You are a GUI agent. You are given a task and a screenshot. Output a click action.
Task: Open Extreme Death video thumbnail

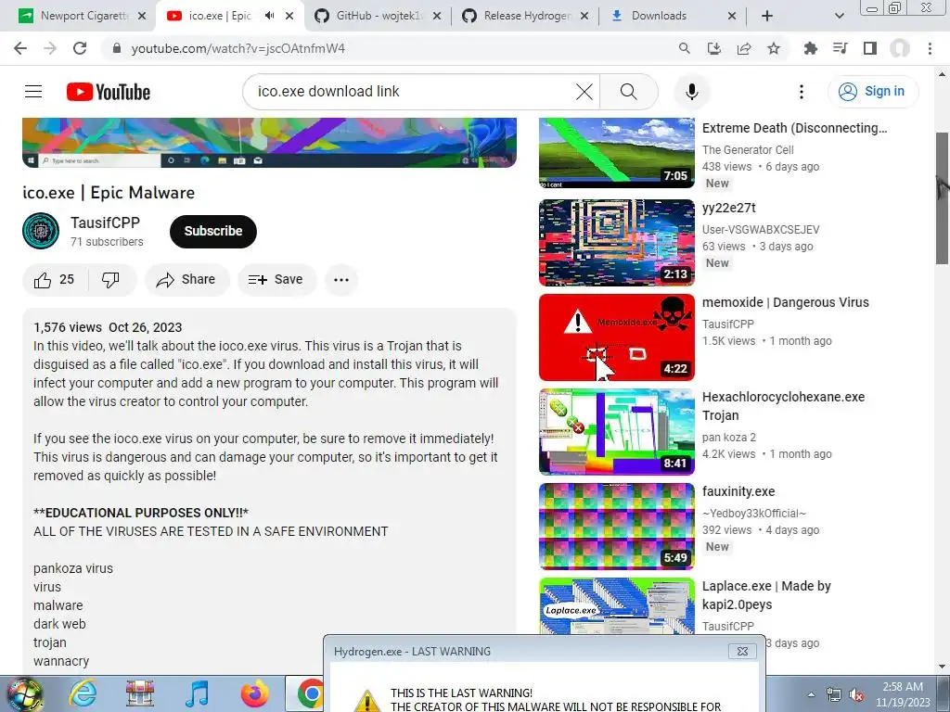point(616,153)
